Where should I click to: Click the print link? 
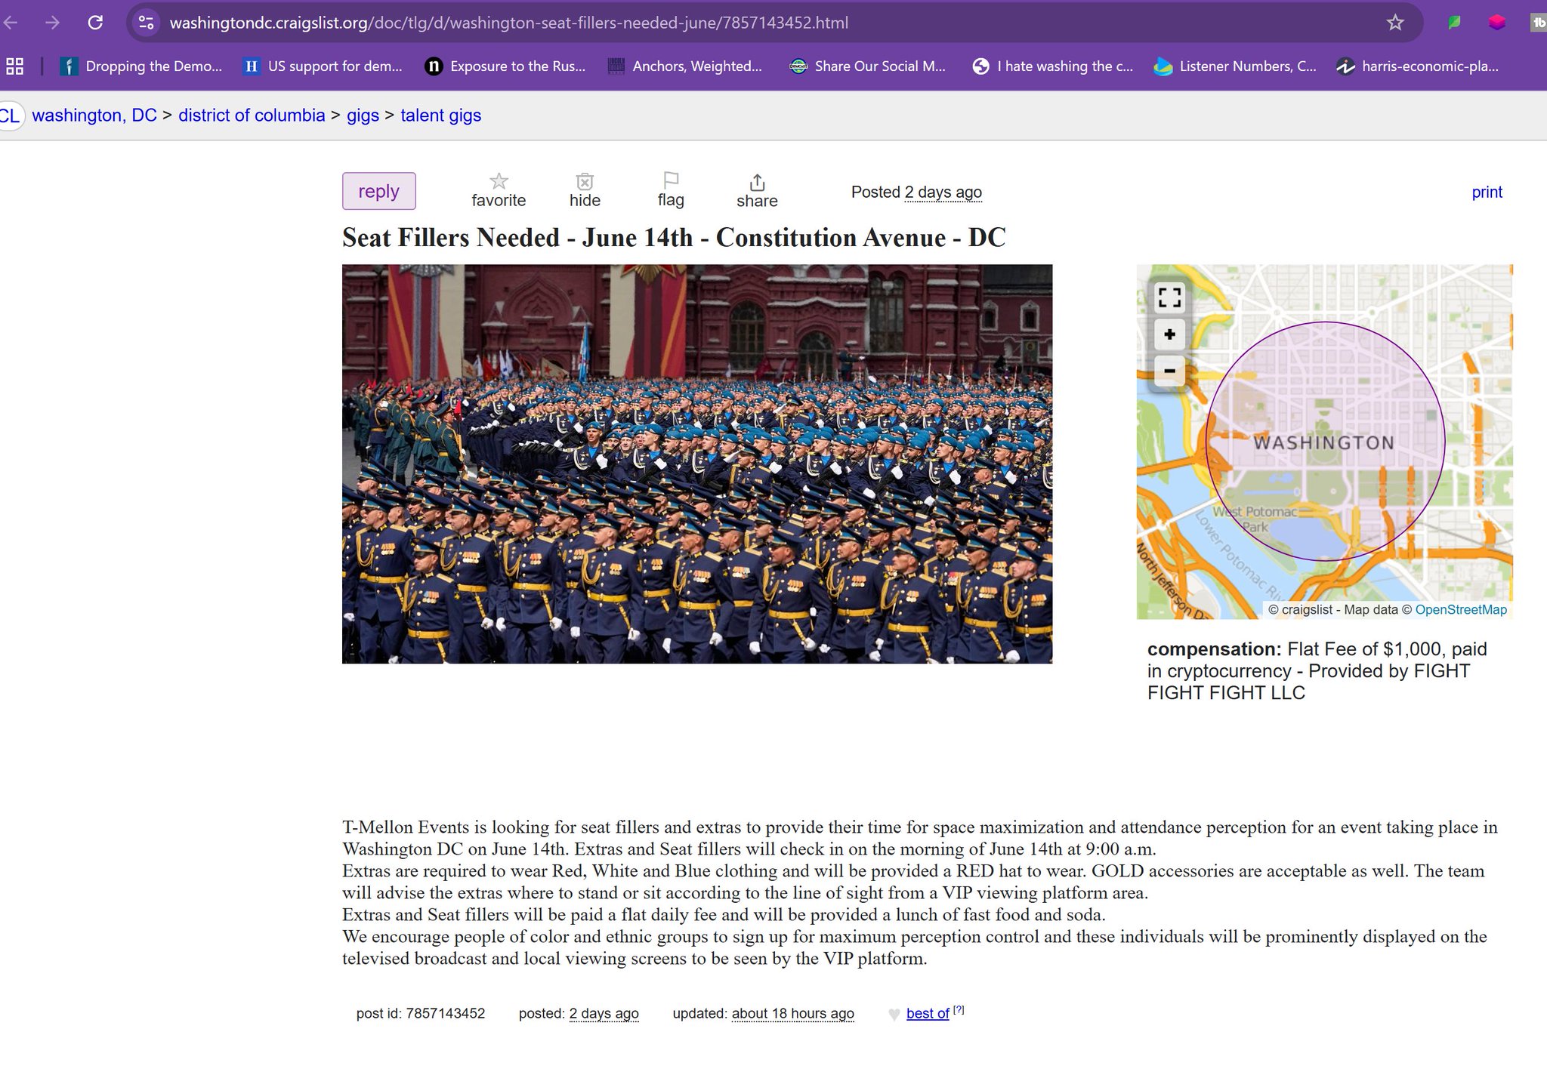coord(1487,192)
